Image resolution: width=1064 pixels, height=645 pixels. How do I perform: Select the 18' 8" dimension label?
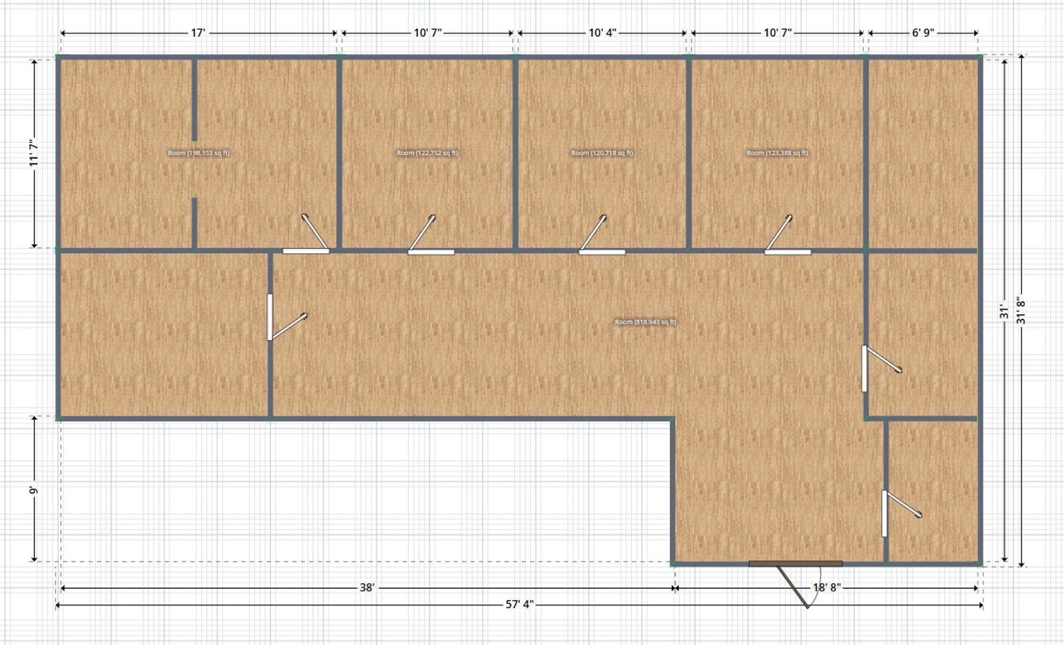point(826,588)
